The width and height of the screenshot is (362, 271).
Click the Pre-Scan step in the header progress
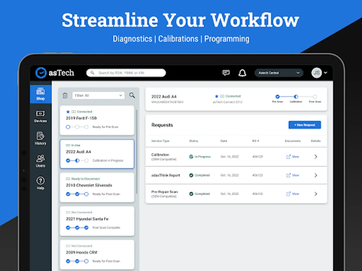point(278,97)
